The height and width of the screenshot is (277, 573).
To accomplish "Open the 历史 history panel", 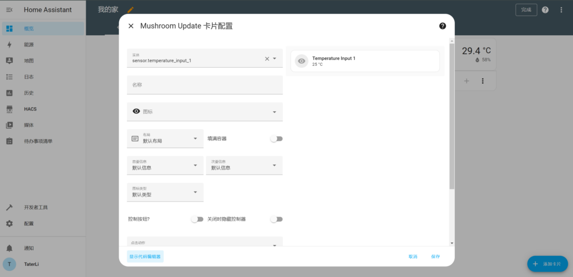I will [x=43, y=93].
